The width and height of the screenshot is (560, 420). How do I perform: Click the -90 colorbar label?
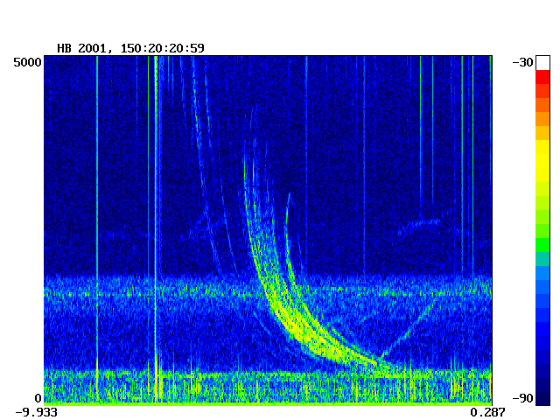click(x=522, y=398)
